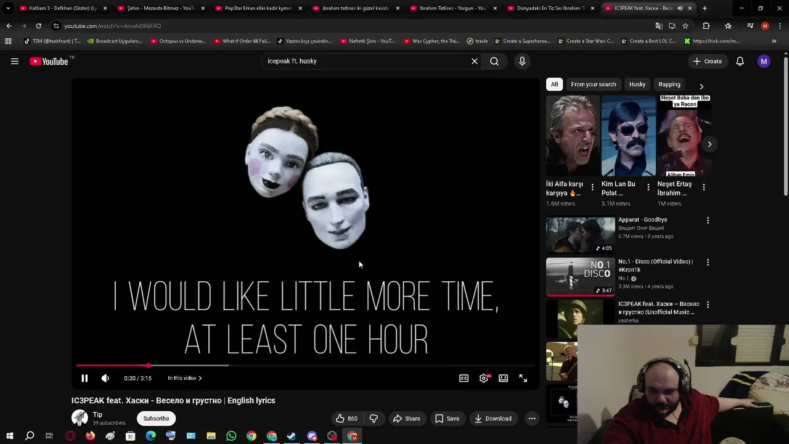
Task: Open options for 'Neşet Ertaş İbrahim' short
Action: pyautogui.click(x=704, y=187)
